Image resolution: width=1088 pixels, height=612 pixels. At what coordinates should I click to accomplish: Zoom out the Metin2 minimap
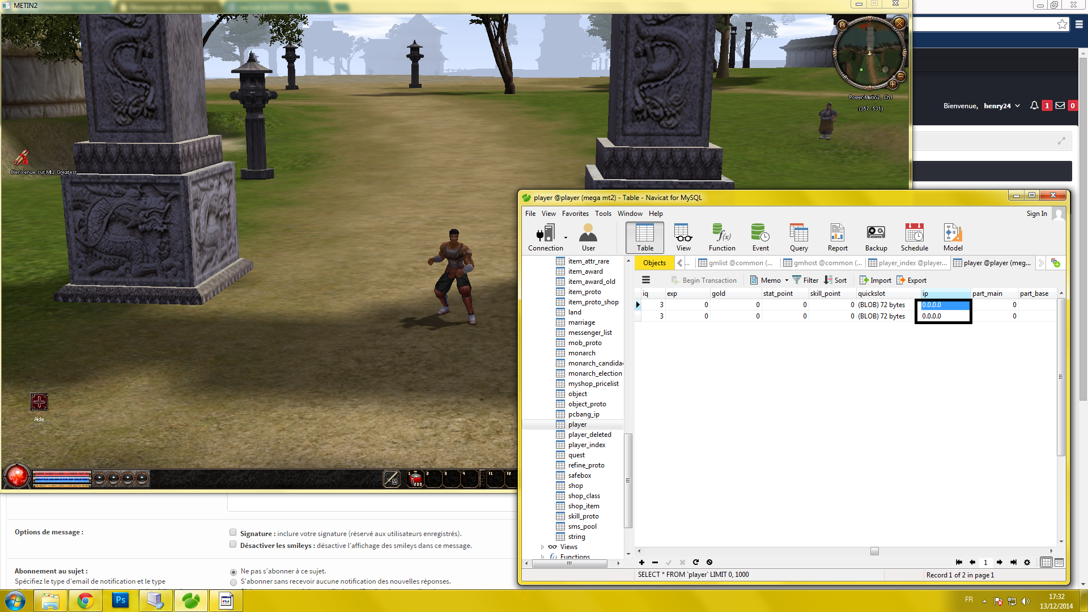coord(901,76)
